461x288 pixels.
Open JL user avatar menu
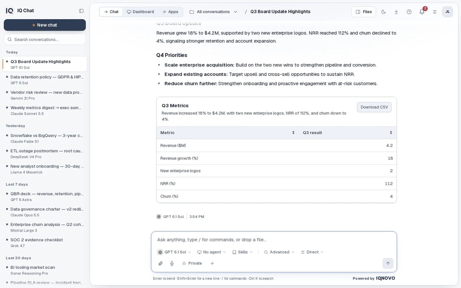[x=448, y=12]
